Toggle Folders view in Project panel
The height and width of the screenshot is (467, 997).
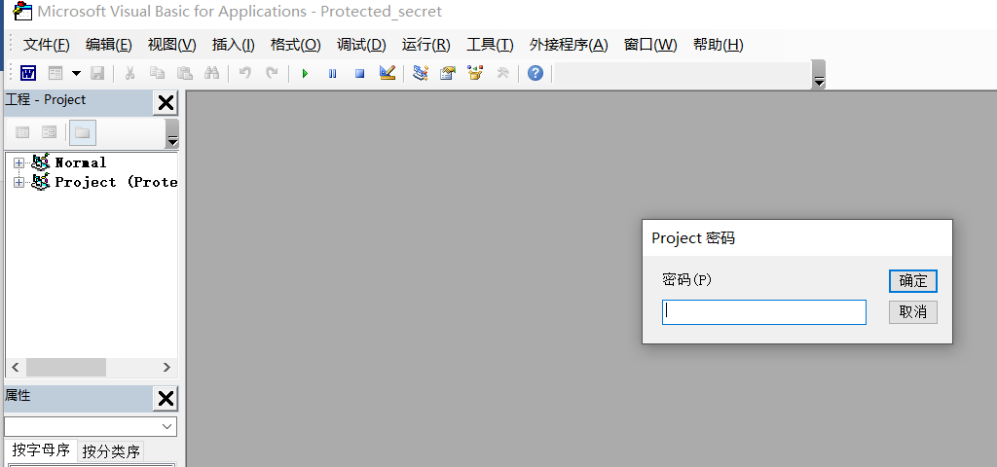pos(83,132)
